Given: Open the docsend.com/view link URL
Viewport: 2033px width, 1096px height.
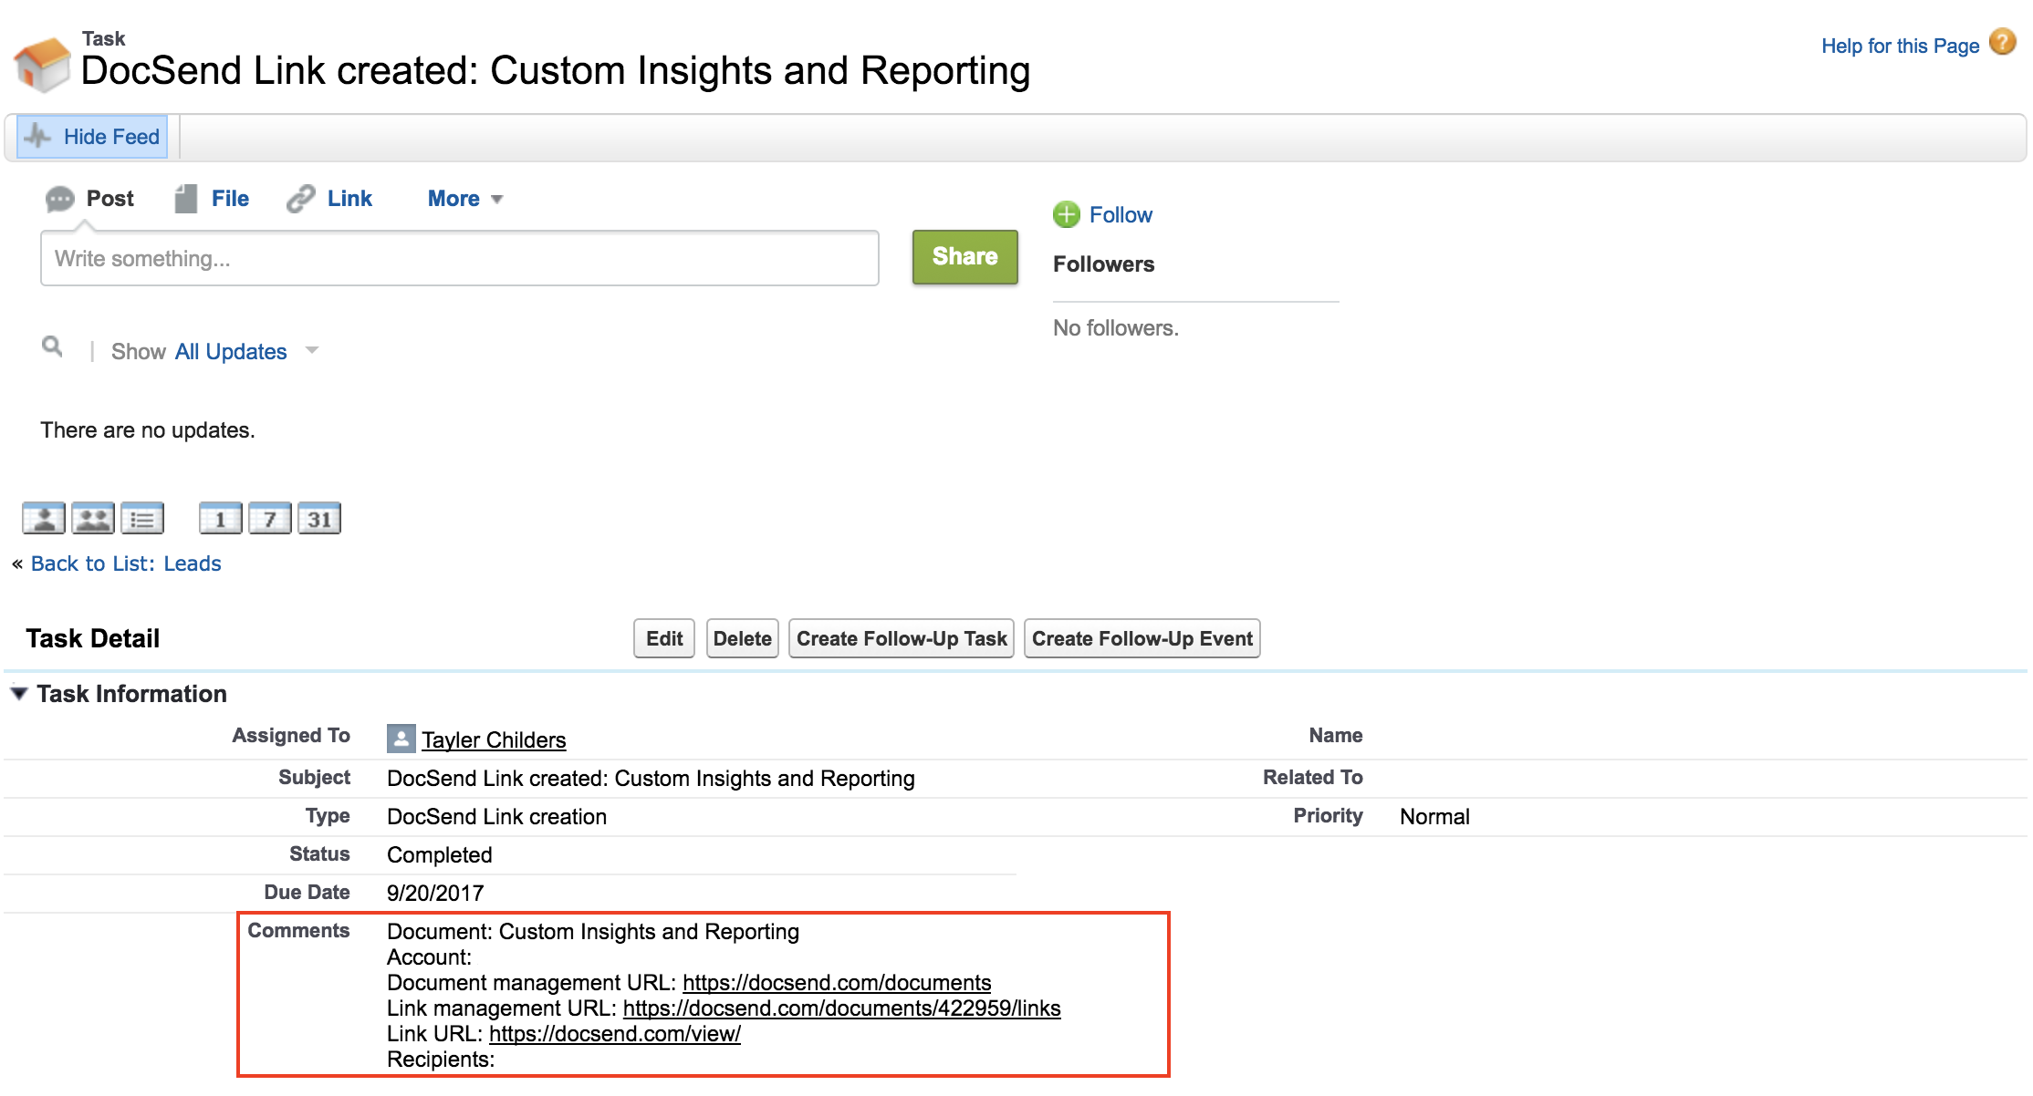Looking at the screenshot, I should click(x=615, y=1033).
